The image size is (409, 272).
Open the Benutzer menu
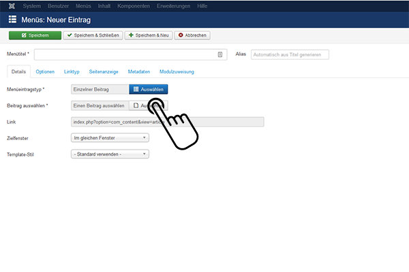[x=57, y=5]
